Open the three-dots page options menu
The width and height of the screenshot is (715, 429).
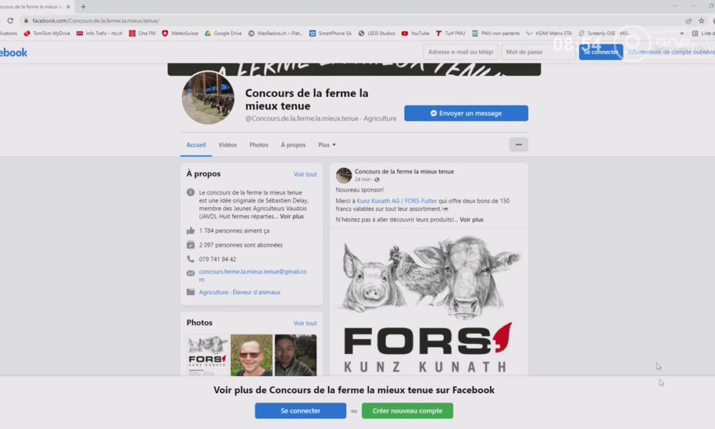pos(518,144)
